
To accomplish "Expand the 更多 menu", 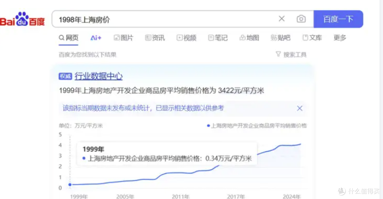I will coord(340,38).
